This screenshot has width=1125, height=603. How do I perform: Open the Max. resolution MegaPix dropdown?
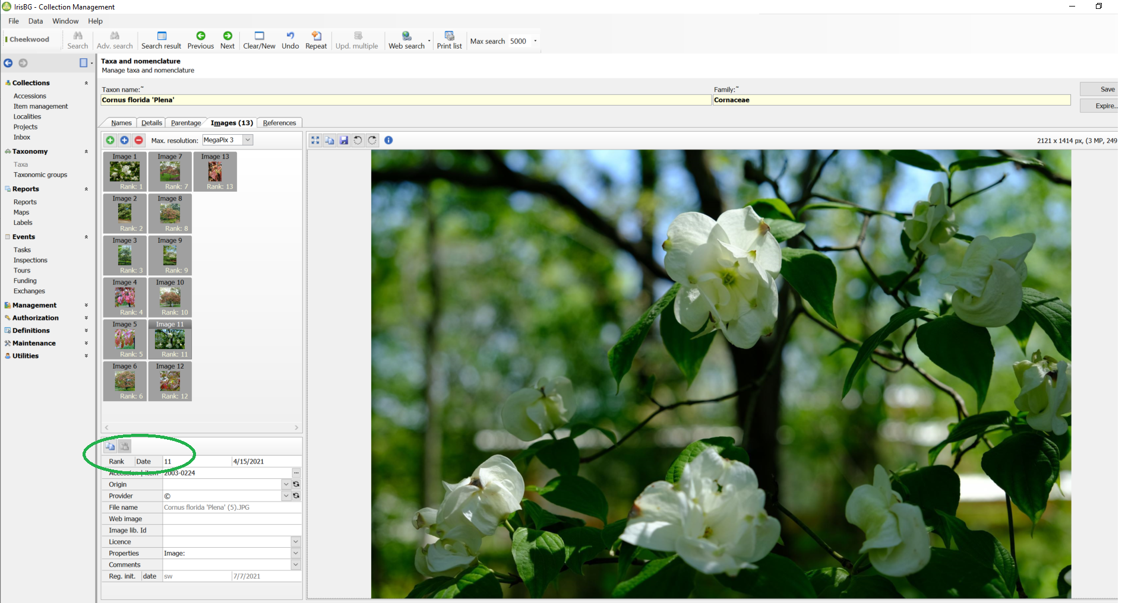248,140
